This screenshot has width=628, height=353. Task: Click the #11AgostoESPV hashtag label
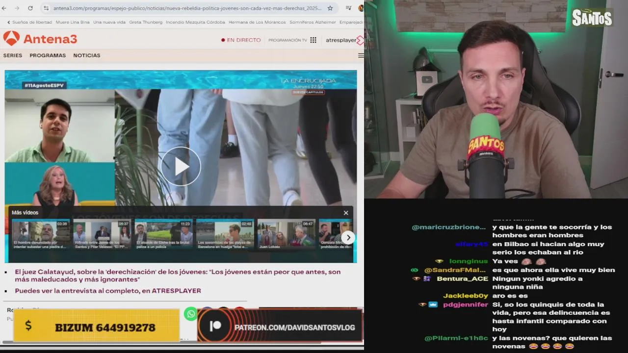tap(45, 85)
